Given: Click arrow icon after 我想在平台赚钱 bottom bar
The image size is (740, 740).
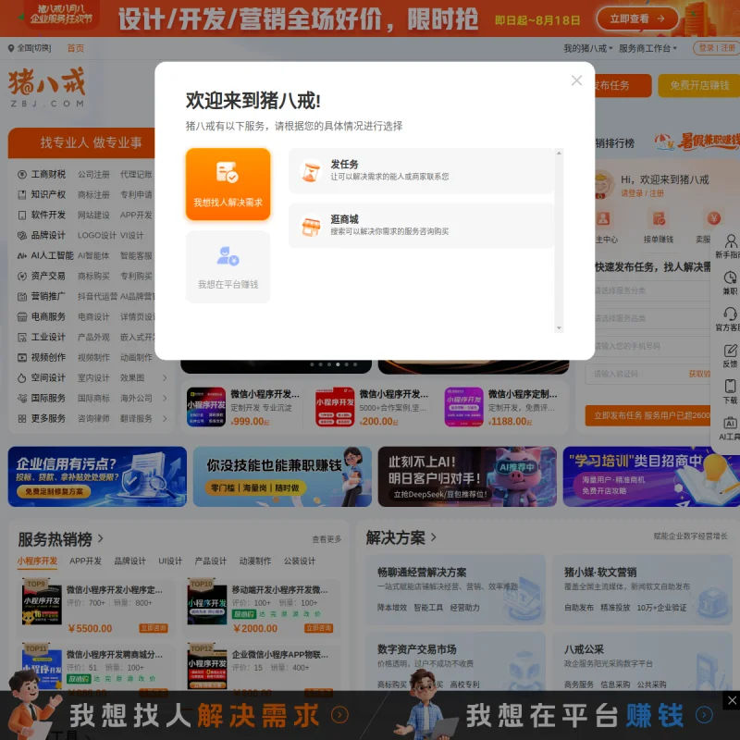Looking at the screenshot, I should 704,715.
